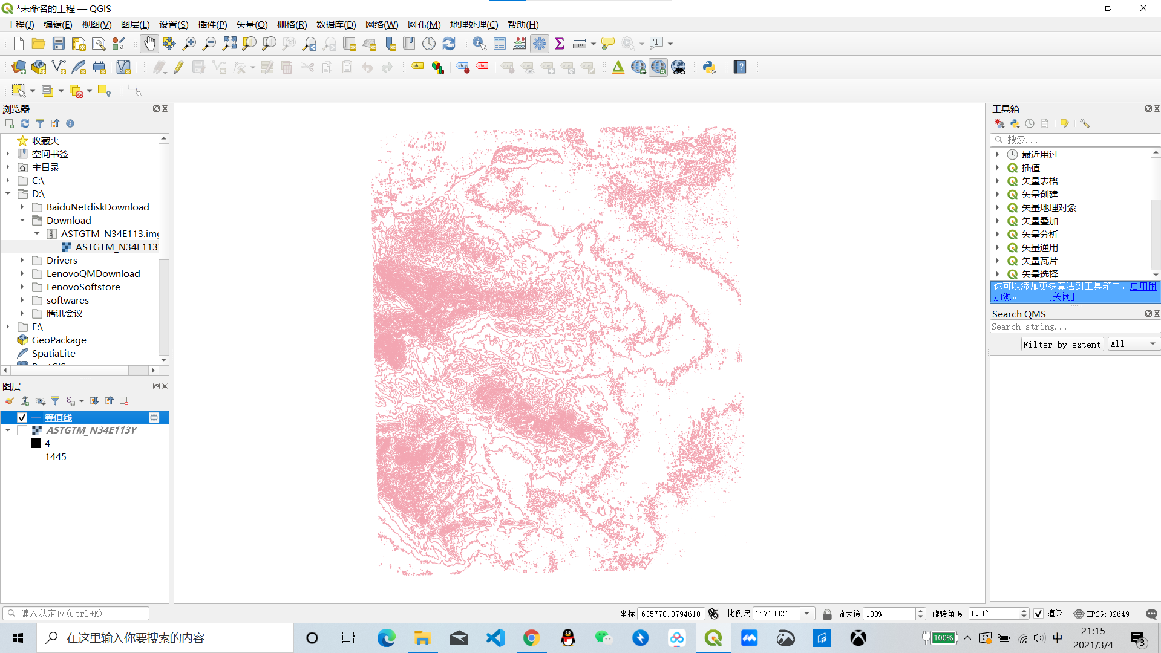Click the Identify Features icon
This screenshot has height=653, width=1161.
(x=479, y=43)
